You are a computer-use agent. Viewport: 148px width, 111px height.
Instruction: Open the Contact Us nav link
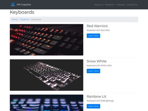pos(132,5)
